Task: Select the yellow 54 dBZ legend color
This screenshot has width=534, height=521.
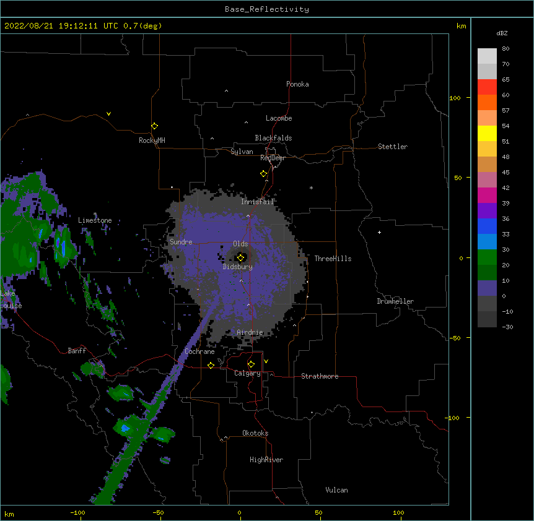Action: click(x=487, y=133)
